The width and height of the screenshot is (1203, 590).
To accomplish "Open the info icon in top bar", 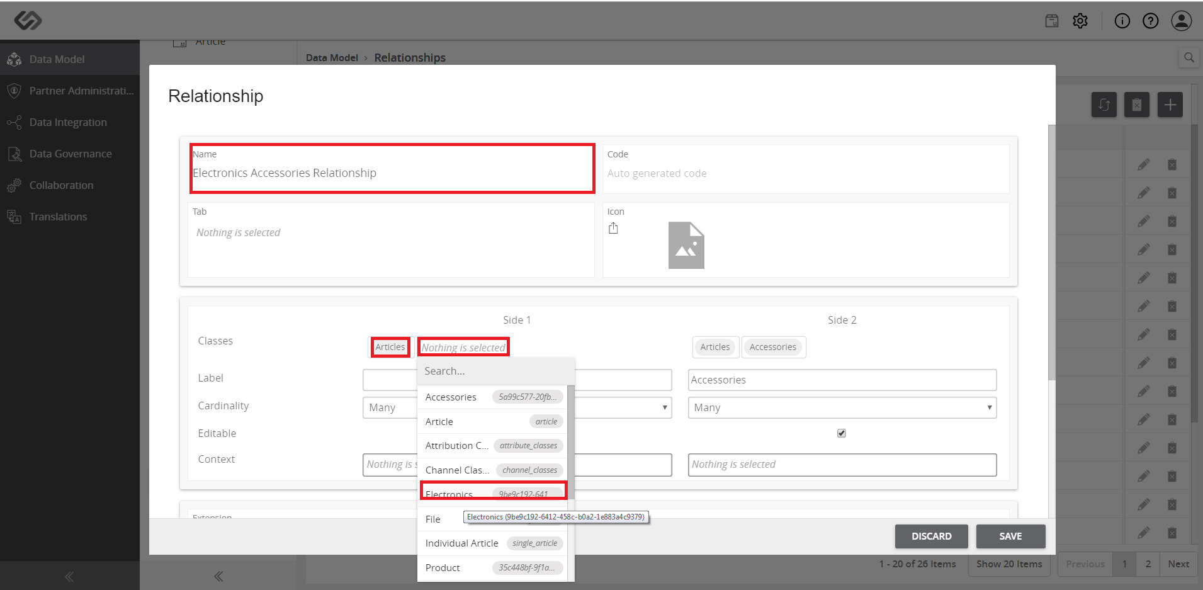I will 1122,21.
